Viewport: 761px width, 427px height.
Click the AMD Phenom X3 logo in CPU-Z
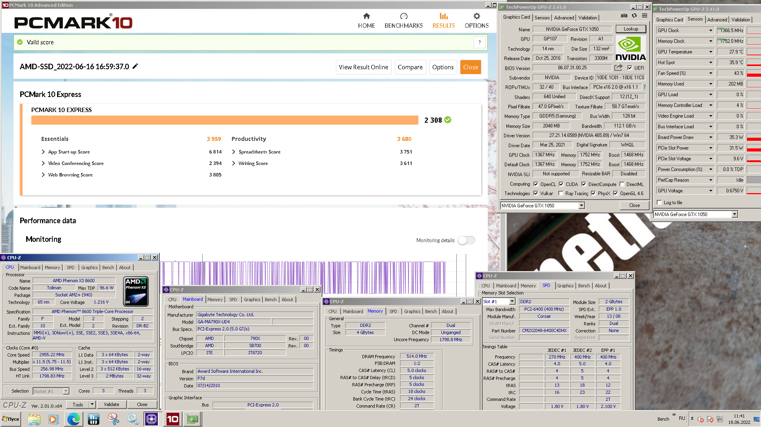tap(136, 291)
